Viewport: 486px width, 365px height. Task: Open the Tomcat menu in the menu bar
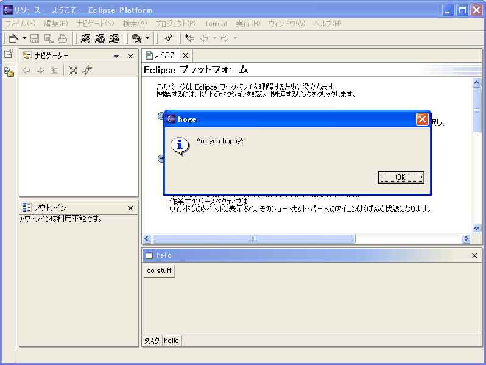(x=216, y=24)
